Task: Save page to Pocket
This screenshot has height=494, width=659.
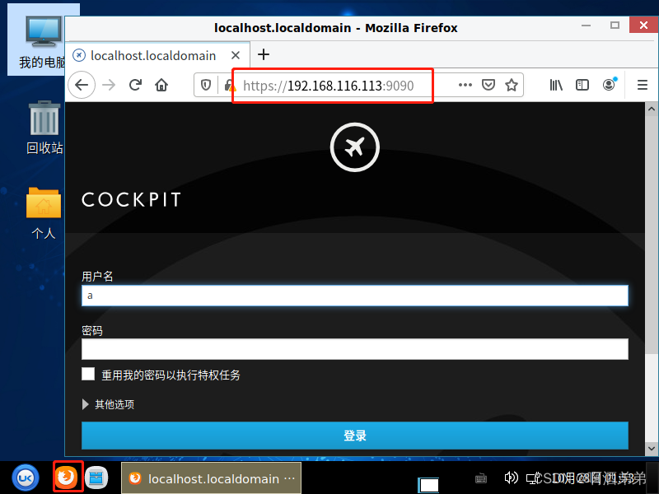Action: 488,86
